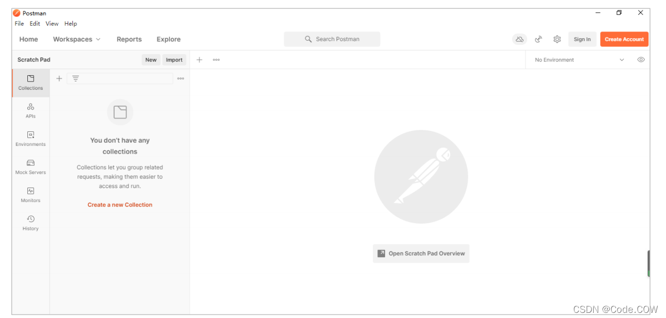Click Create a new Collection link
This screenshot has height=318, width=666.
click(120, 205)
